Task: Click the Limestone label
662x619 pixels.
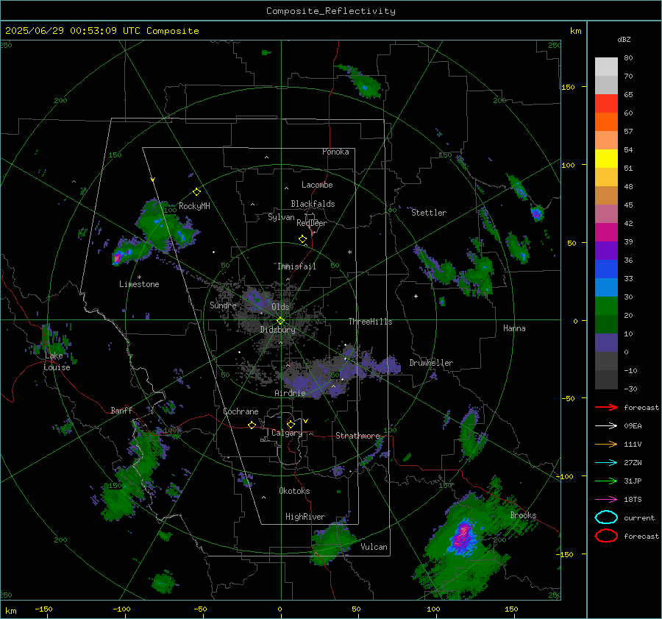Action: [x=139, y=284]
